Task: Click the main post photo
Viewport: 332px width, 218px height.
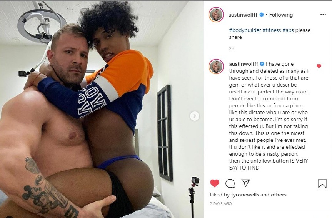Action: 102,109
